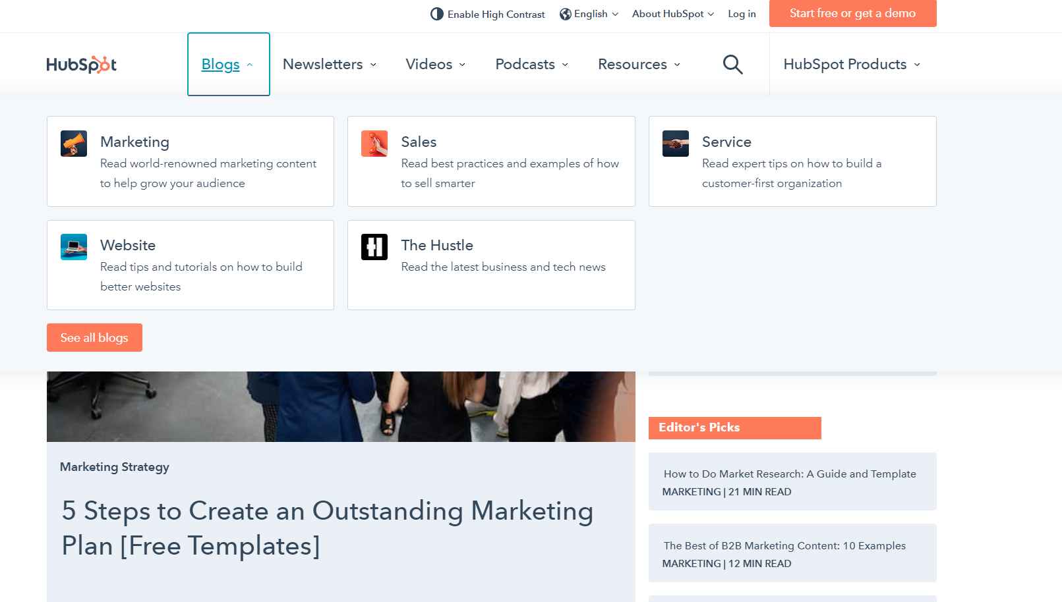Image resolution: width=1062 pixels, height=602 pixels.
Task: Click 'Read expert tips on how to build' description
Action: click(792, 173)
